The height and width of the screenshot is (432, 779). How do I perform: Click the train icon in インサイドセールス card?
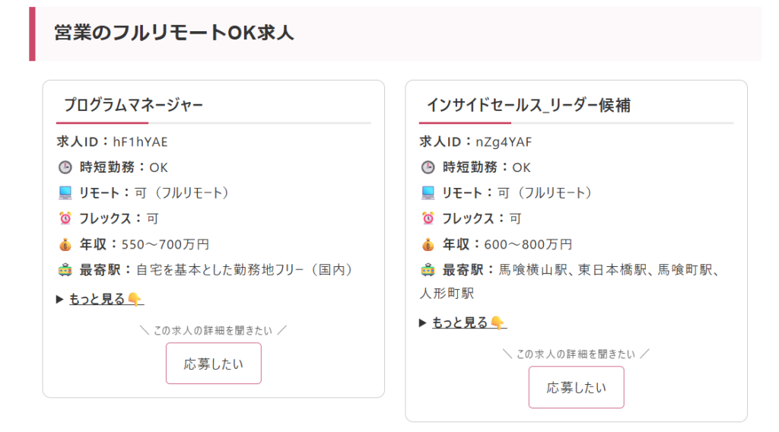point(428,269)
